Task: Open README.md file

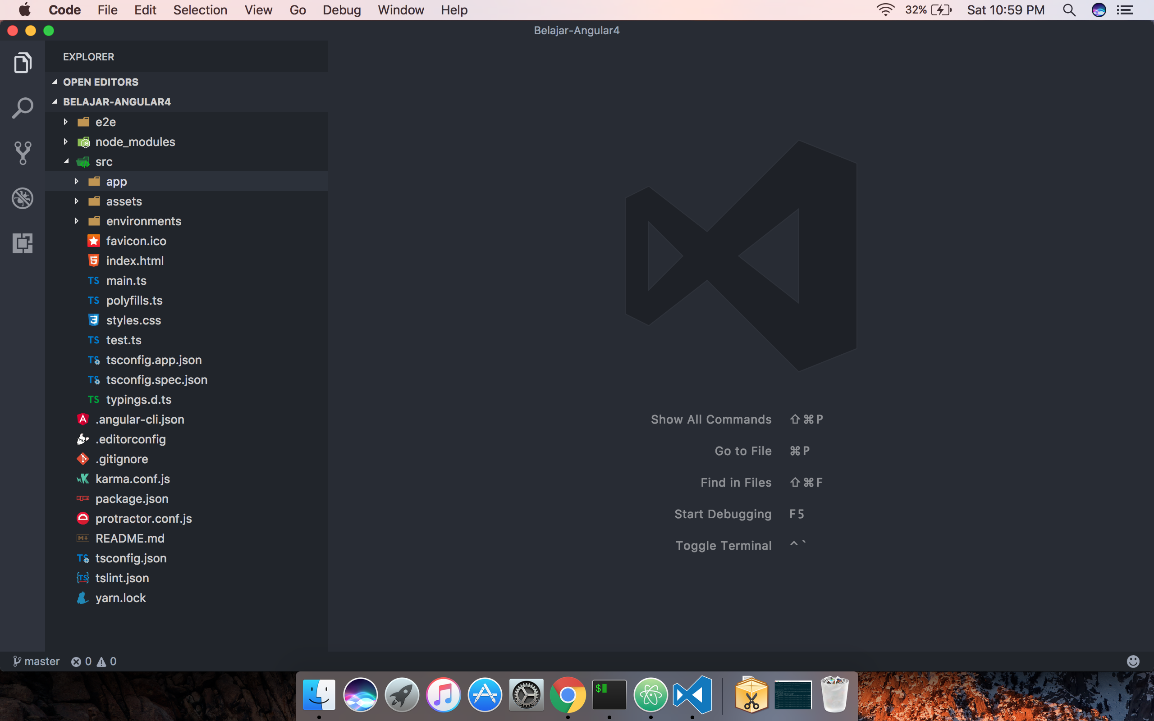Action: (x=187, y=538)
